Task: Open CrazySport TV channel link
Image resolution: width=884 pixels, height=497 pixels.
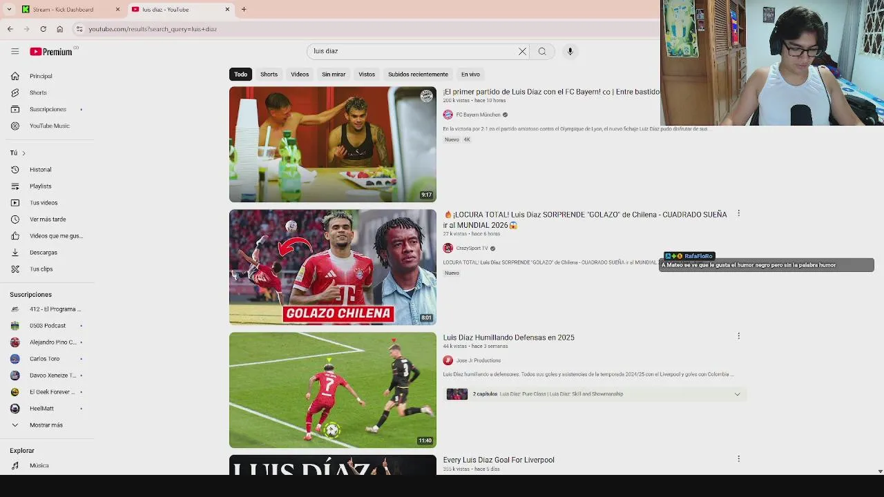Action: coord(472,248)
